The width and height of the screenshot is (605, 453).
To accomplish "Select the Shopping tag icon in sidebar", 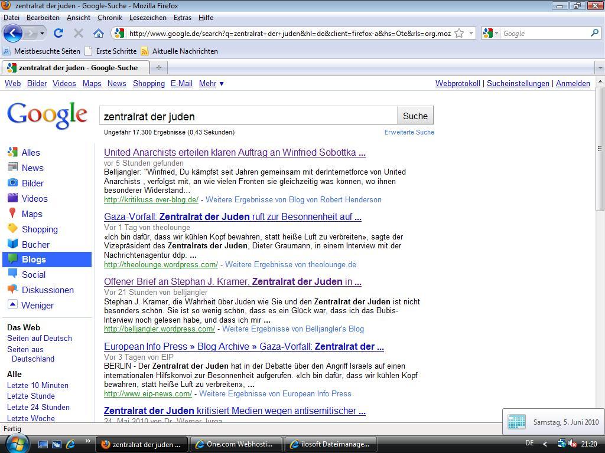I will point(12,228).
